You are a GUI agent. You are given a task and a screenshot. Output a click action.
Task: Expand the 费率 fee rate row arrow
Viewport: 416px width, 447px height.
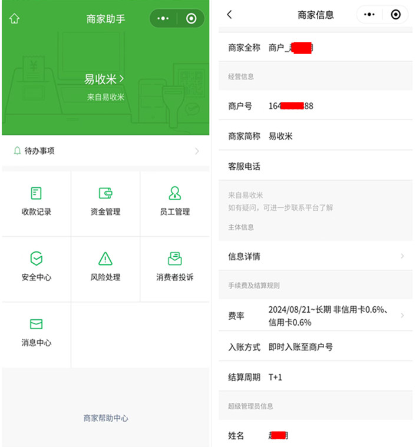pyautogui.click(x=402, y=316)
